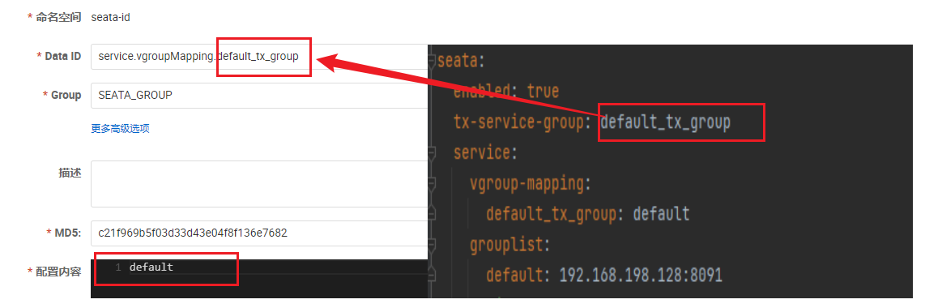This screenshot has height=308, width=925.
Task: Click the 192.168.198.128:8091 address value
Action: (641, 275)
